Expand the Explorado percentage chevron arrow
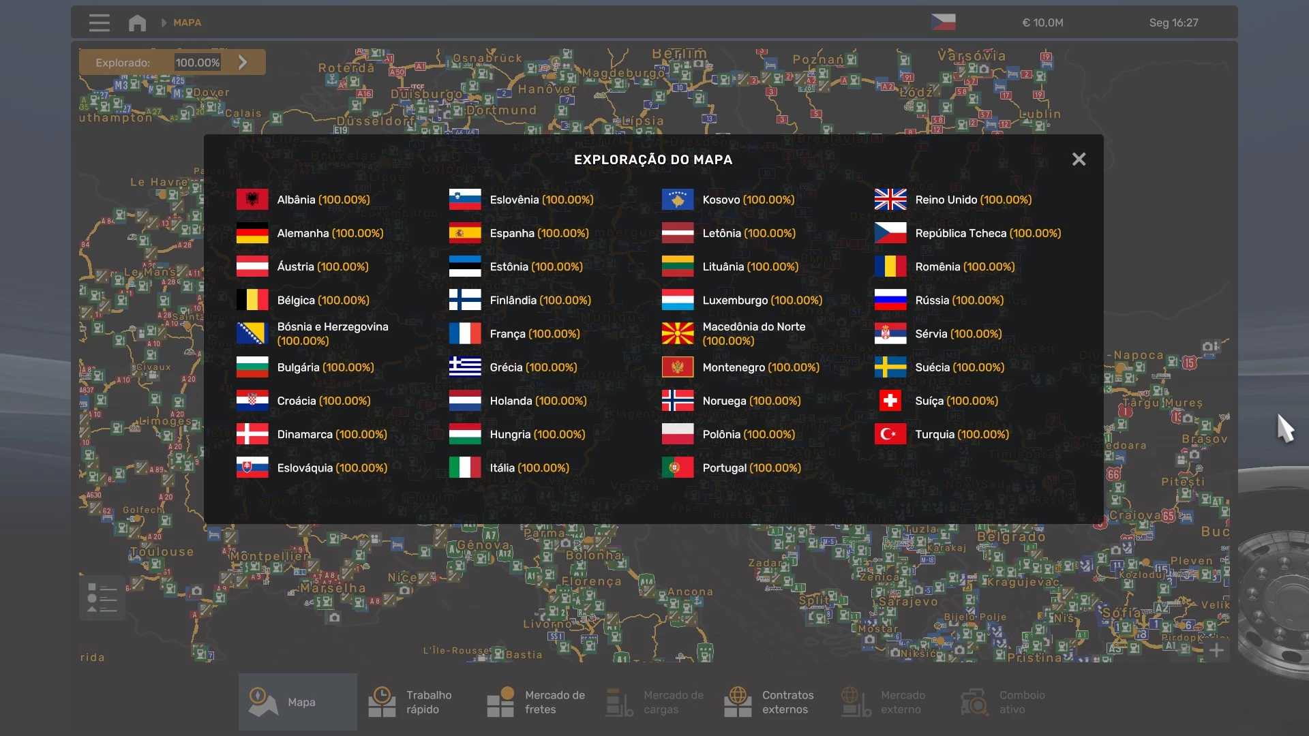This screenshot has height=736, width=1309. 243,62
